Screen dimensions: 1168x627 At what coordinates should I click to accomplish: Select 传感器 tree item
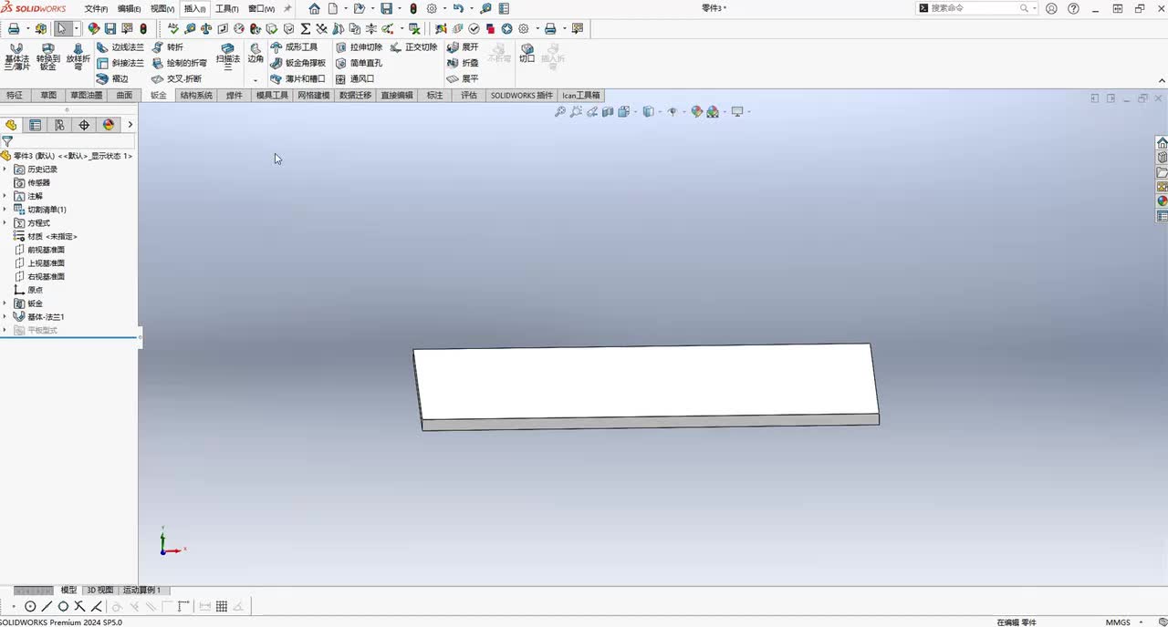(x=32, y=182)
